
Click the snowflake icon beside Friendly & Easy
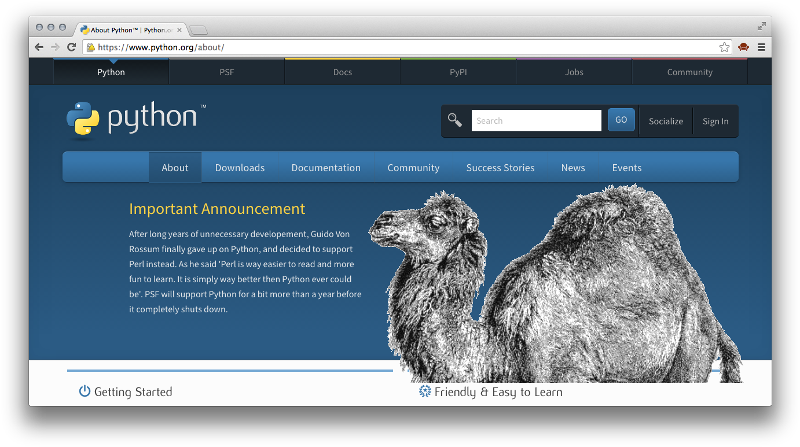425,391
